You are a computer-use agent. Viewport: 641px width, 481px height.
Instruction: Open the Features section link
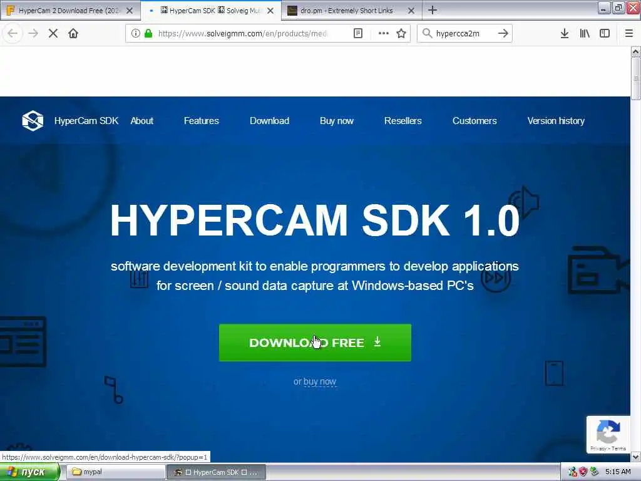pos(201,121)
